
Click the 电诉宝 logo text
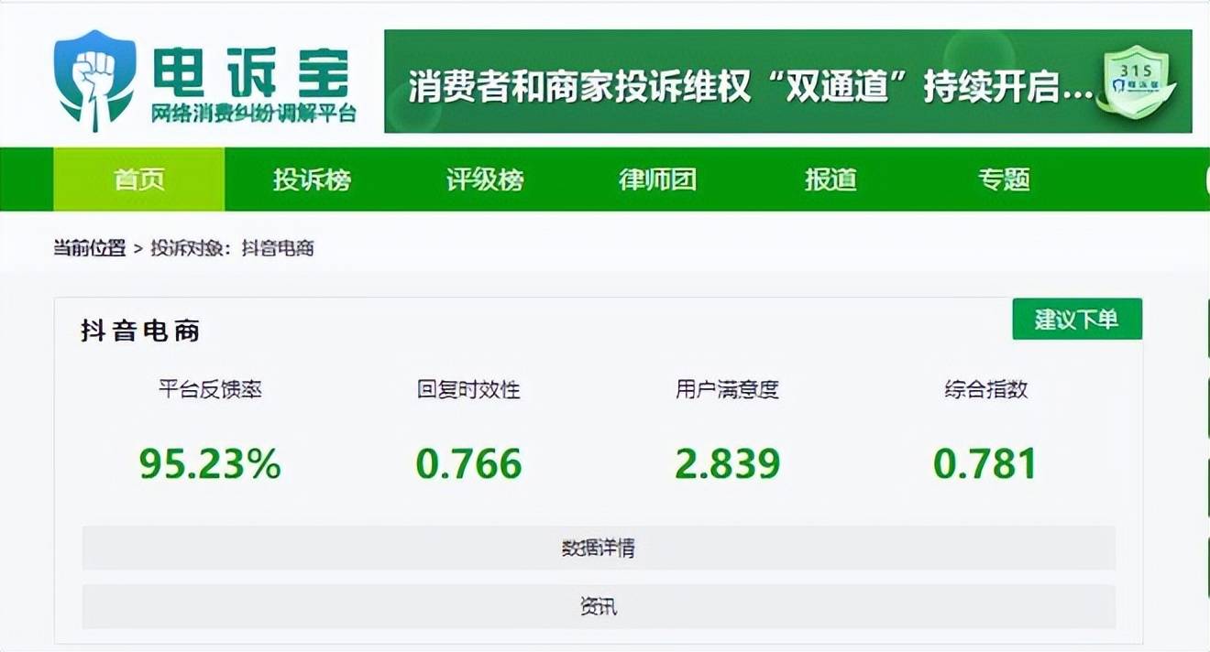(x=250, y=70)
